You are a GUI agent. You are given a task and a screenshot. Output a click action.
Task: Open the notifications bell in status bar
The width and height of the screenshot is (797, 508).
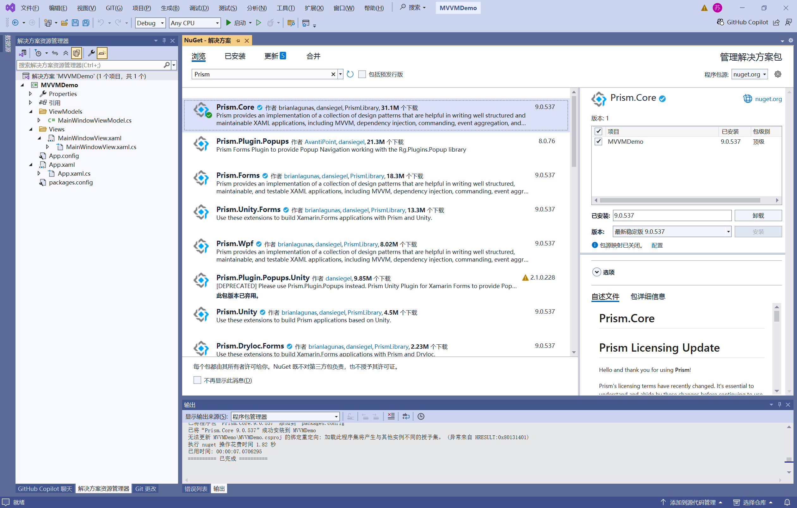[787, 502]
